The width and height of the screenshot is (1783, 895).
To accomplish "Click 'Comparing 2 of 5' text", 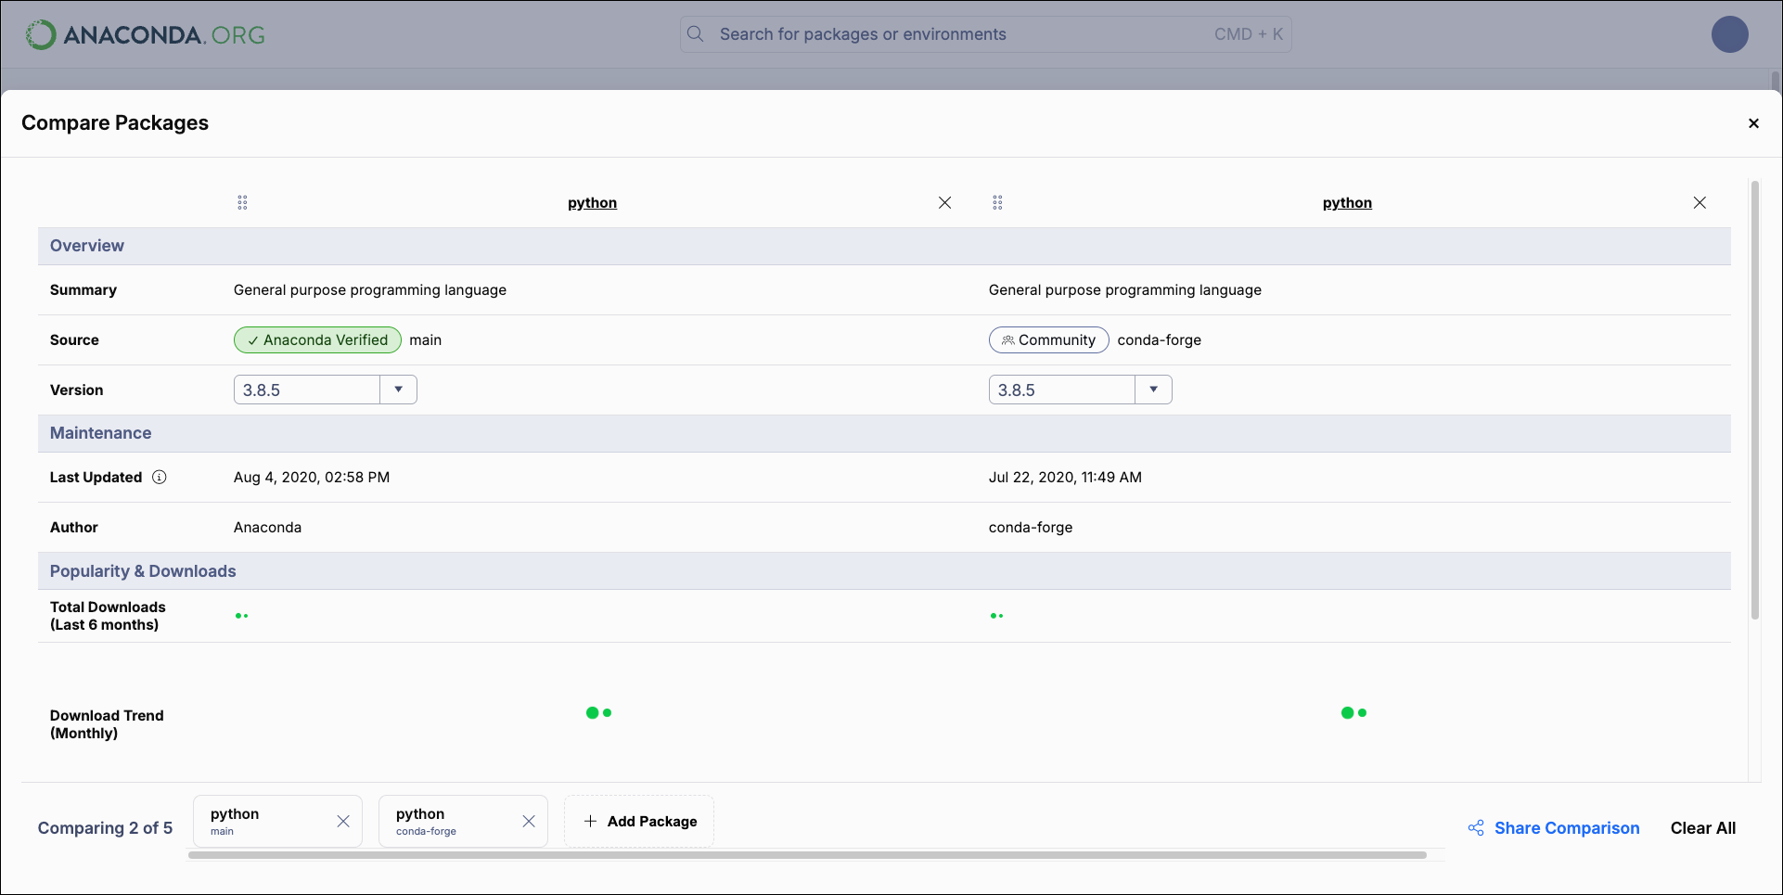I will point(105,828).
